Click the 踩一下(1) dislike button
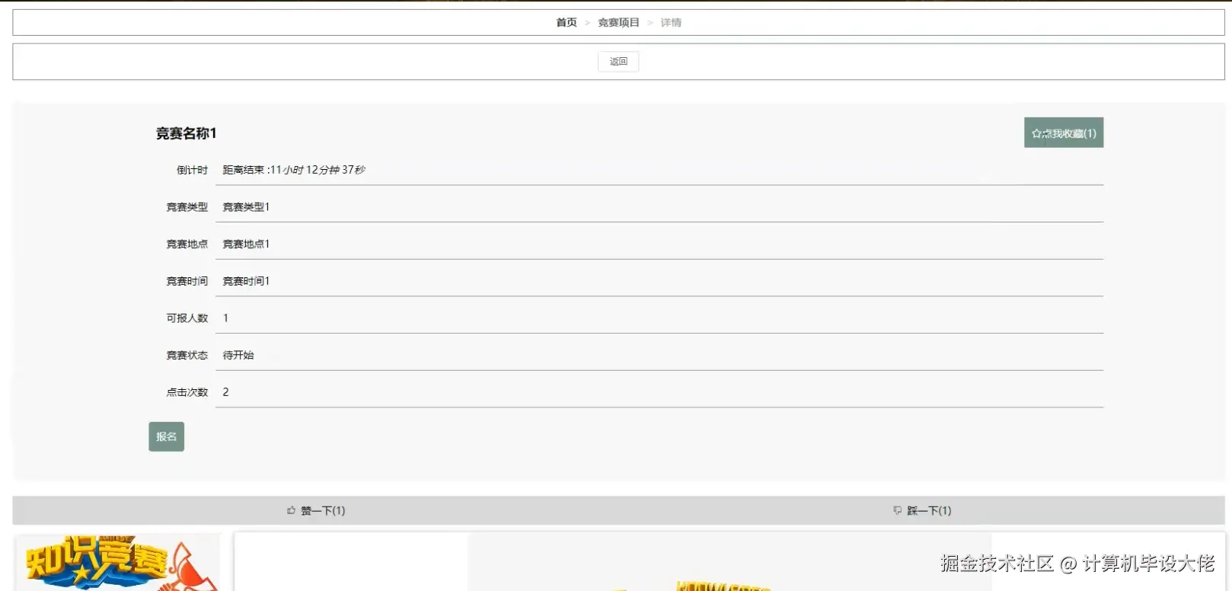The width and height of the screenshot is (1232, 591). [x=922, y=510]
